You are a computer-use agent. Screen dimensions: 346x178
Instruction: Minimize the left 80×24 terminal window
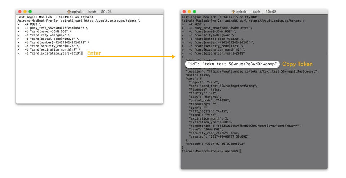pos(25,12)
